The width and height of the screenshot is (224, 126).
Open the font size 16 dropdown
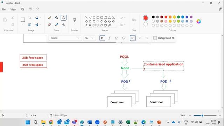(89, 38)
